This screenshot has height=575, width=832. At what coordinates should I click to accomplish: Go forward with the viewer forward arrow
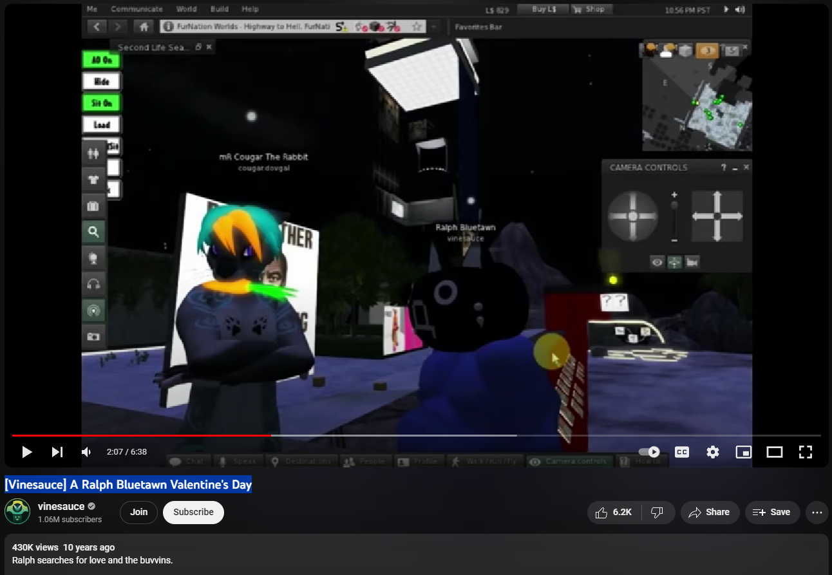click(118, 27)
